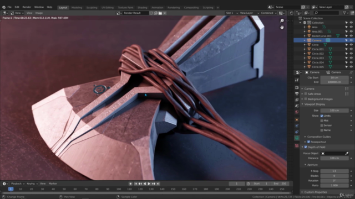Click frame 100 on the timeline ruler
The width and height of the screenshot is (355, 199).
tap(119, 189)
